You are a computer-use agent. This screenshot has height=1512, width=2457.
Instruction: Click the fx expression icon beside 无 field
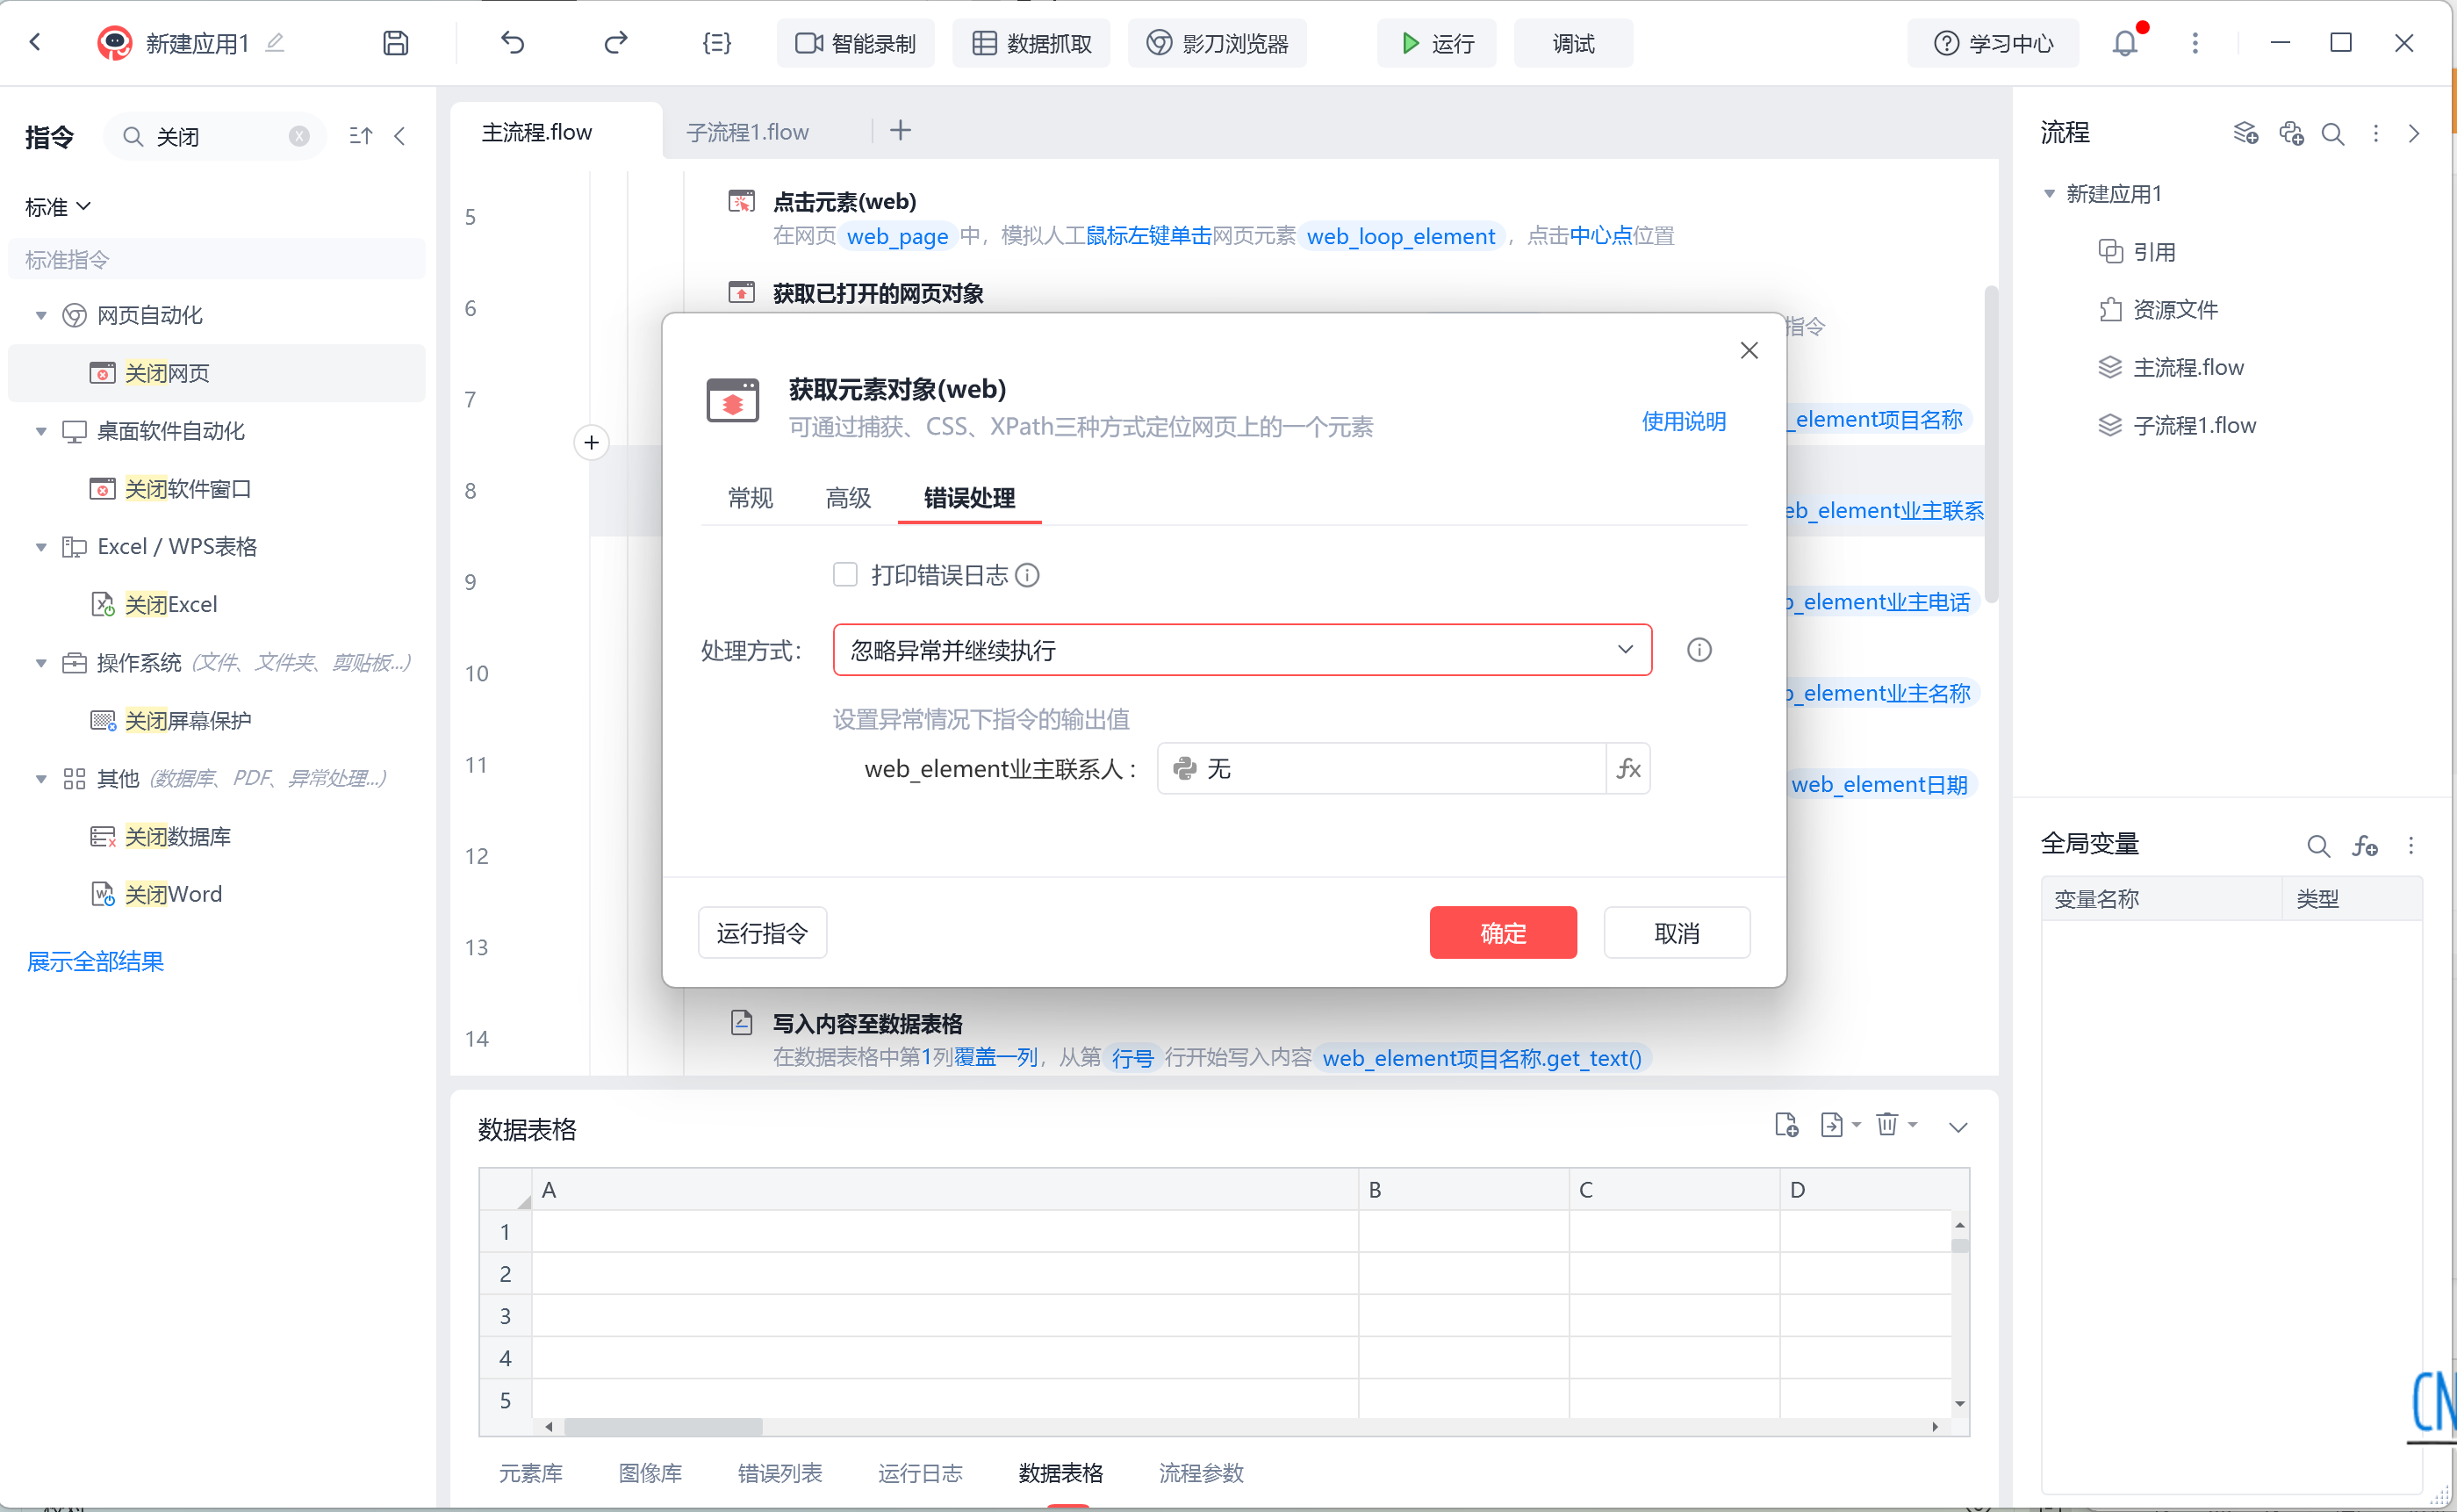pyautogui.click(x=1628, y=768)
